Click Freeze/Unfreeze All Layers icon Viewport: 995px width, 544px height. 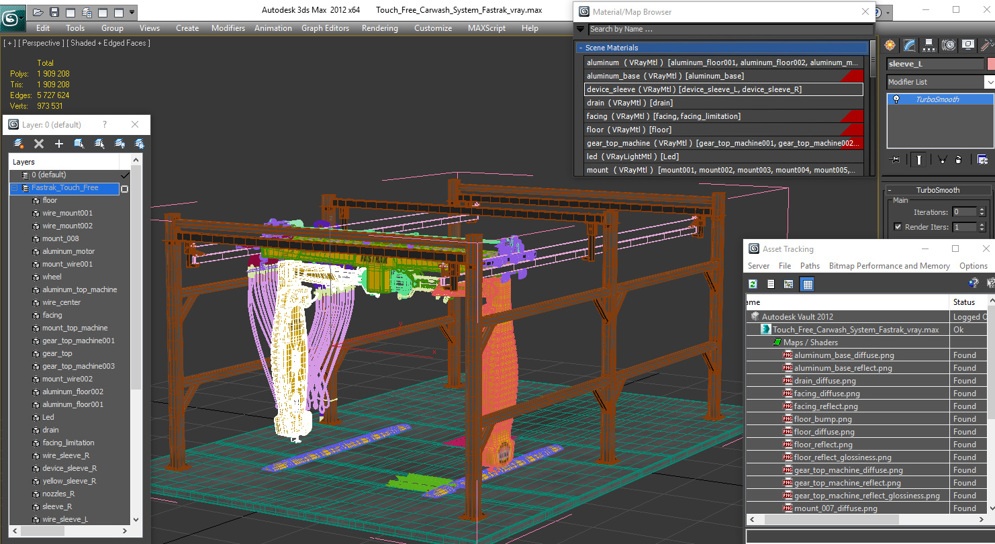(x=140, y=144)
